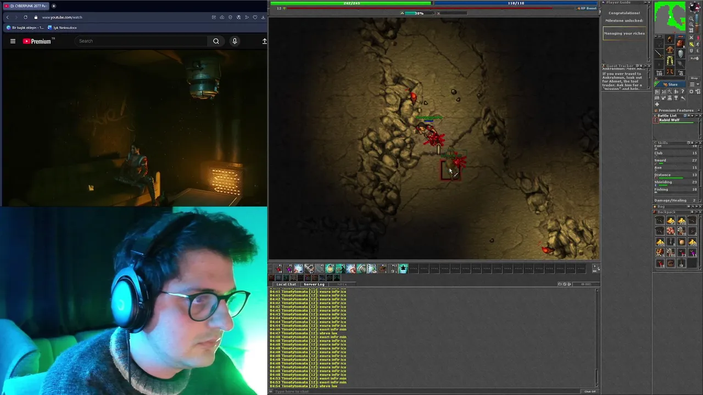This screenshot has height=395, width=703.
Task: Zoom out the minimap
Action: tap(691, 19)
